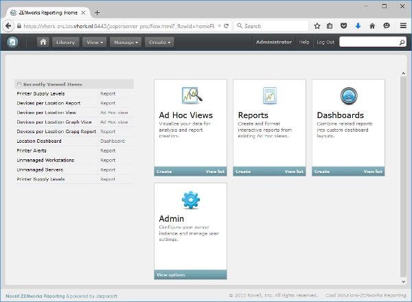Open Devices per Location Report
The image size is (412, 302).
pos(49,103)
